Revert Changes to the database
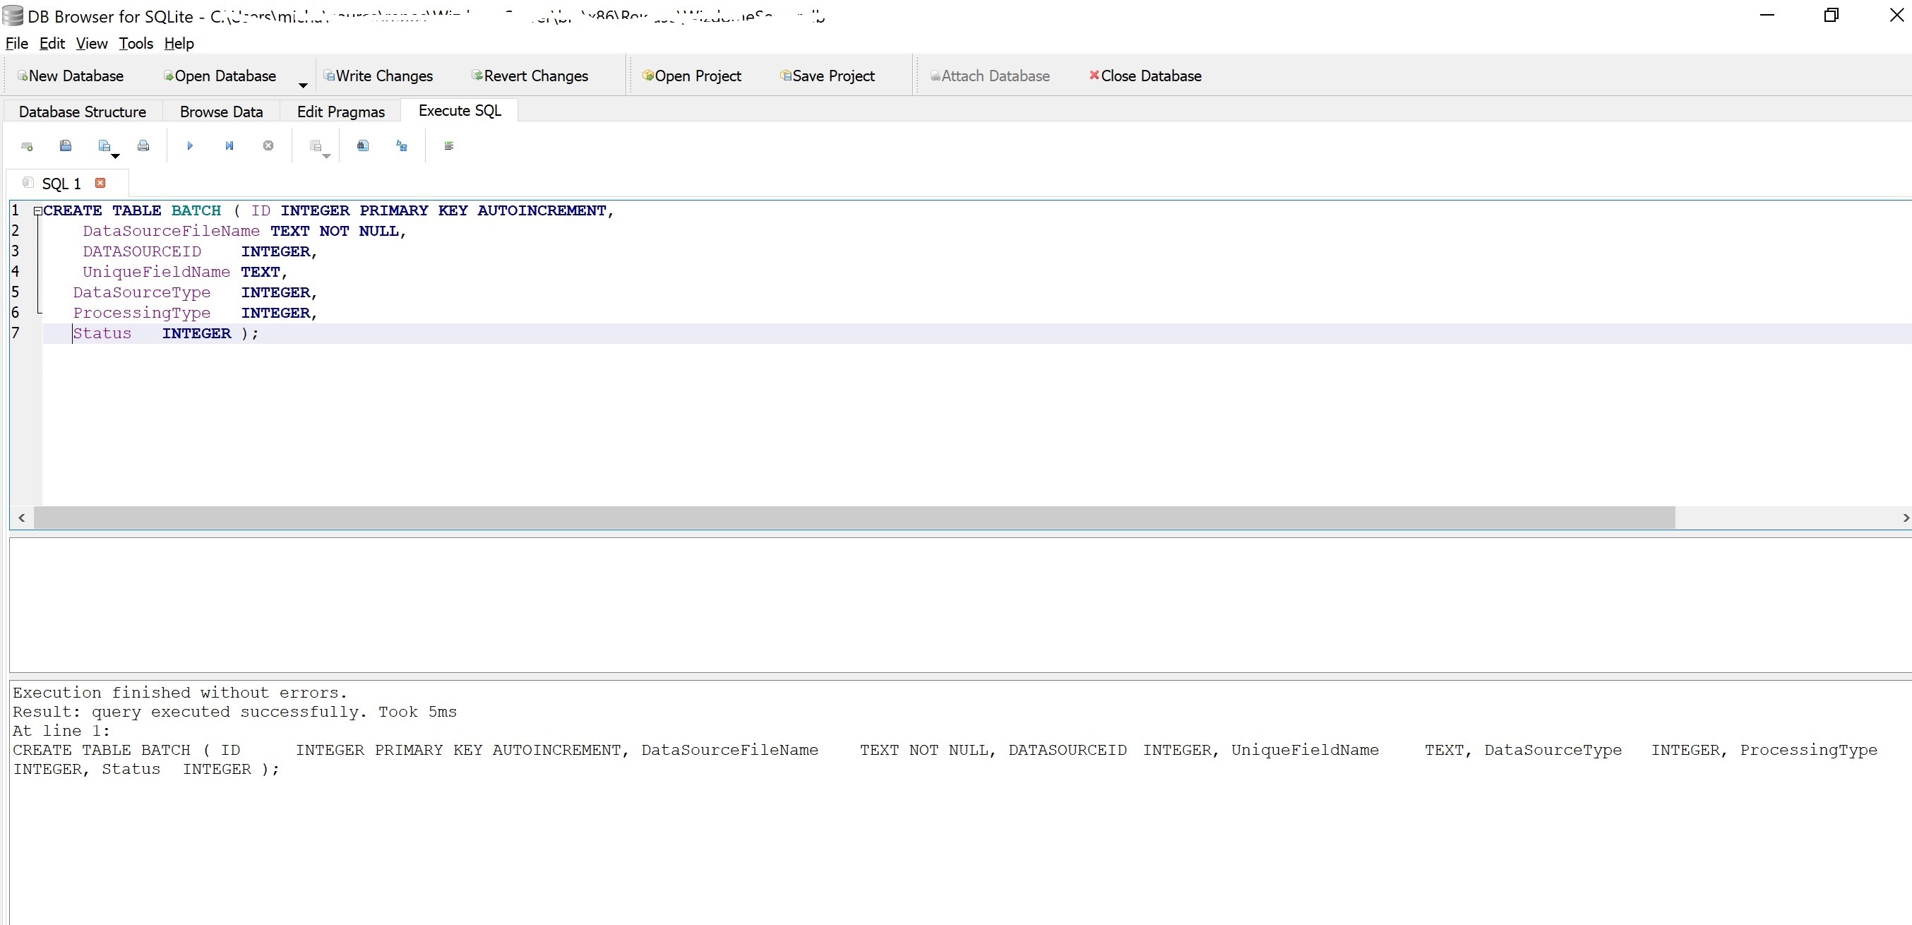 pos(530,76)
